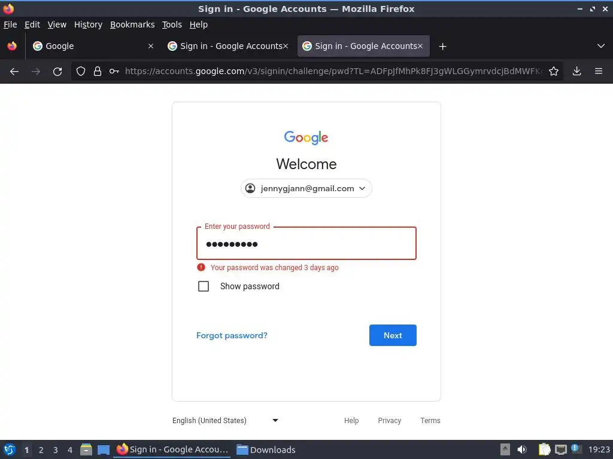Switch account via jennygjann@gmail.com chip
613x459 pixels.
306,188
